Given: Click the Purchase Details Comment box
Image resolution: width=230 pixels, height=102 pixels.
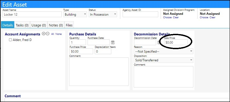Looking at the screenshot, I should coord(99,72).
